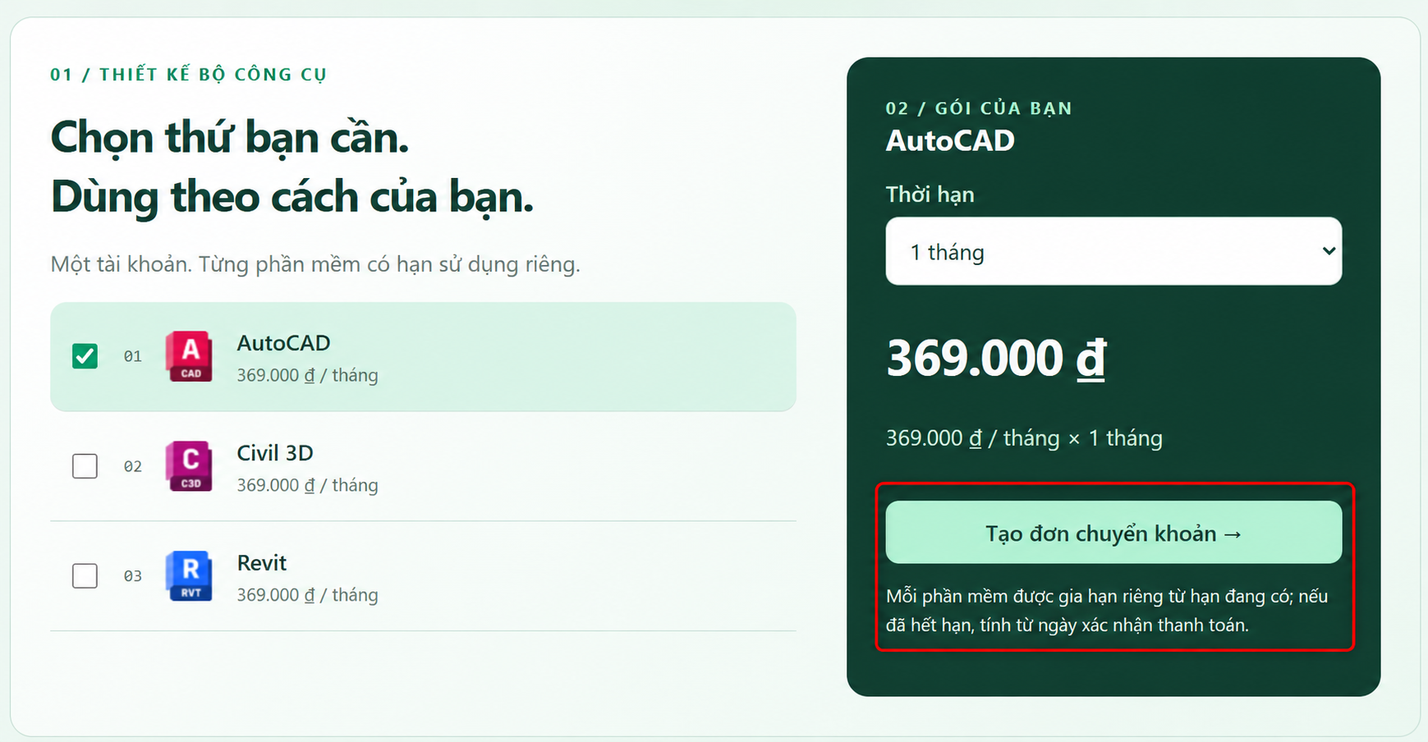1428x742 pixels.
Task: Click the row number 03 beside Revit
Action: [x=133, y=576]
